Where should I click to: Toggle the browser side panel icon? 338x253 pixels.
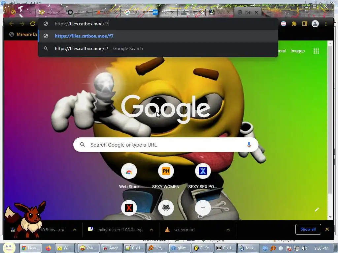tap(304, 24)
